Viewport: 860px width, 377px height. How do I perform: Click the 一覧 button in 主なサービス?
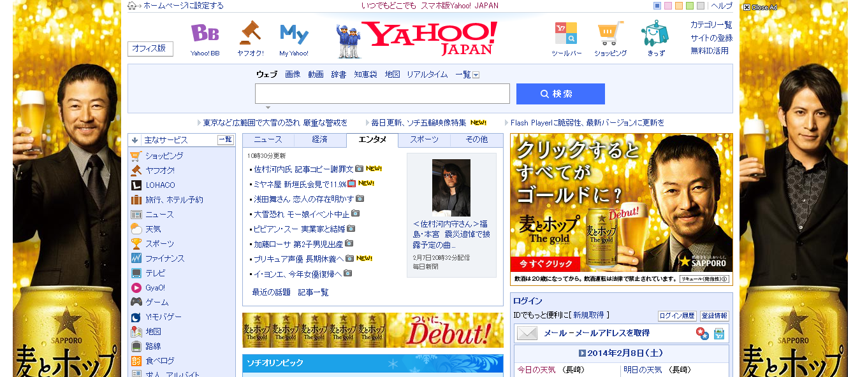[x=226, y=139]
